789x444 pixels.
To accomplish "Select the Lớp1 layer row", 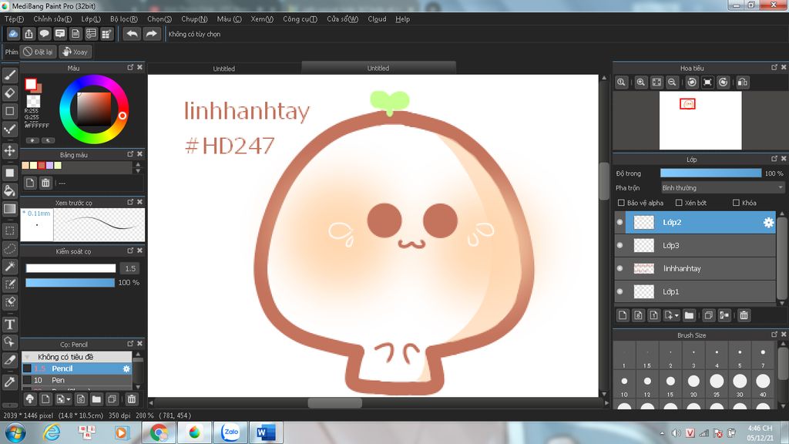I will (x=696, y=291).
